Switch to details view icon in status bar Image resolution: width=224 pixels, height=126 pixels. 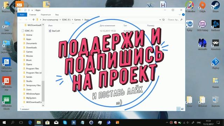pos(178,109)
